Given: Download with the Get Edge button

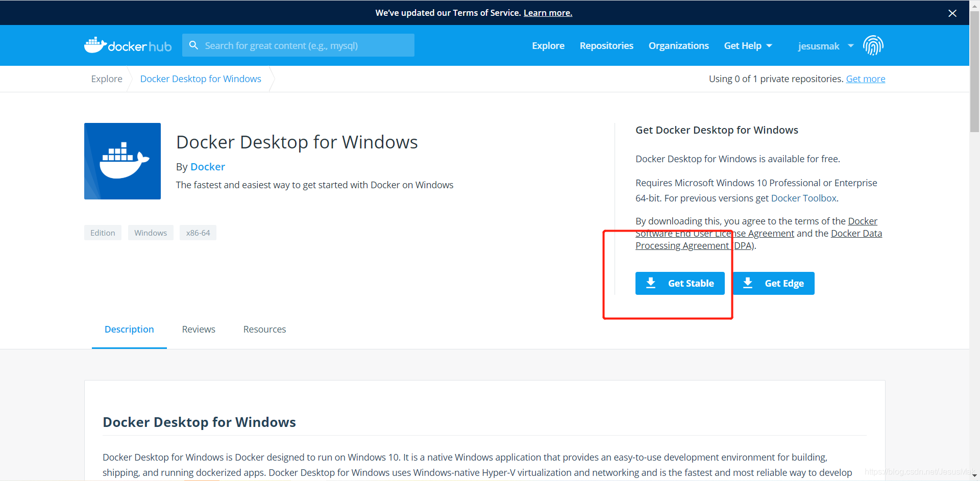Looking at the screenshot, I should (x=774, y=283).
